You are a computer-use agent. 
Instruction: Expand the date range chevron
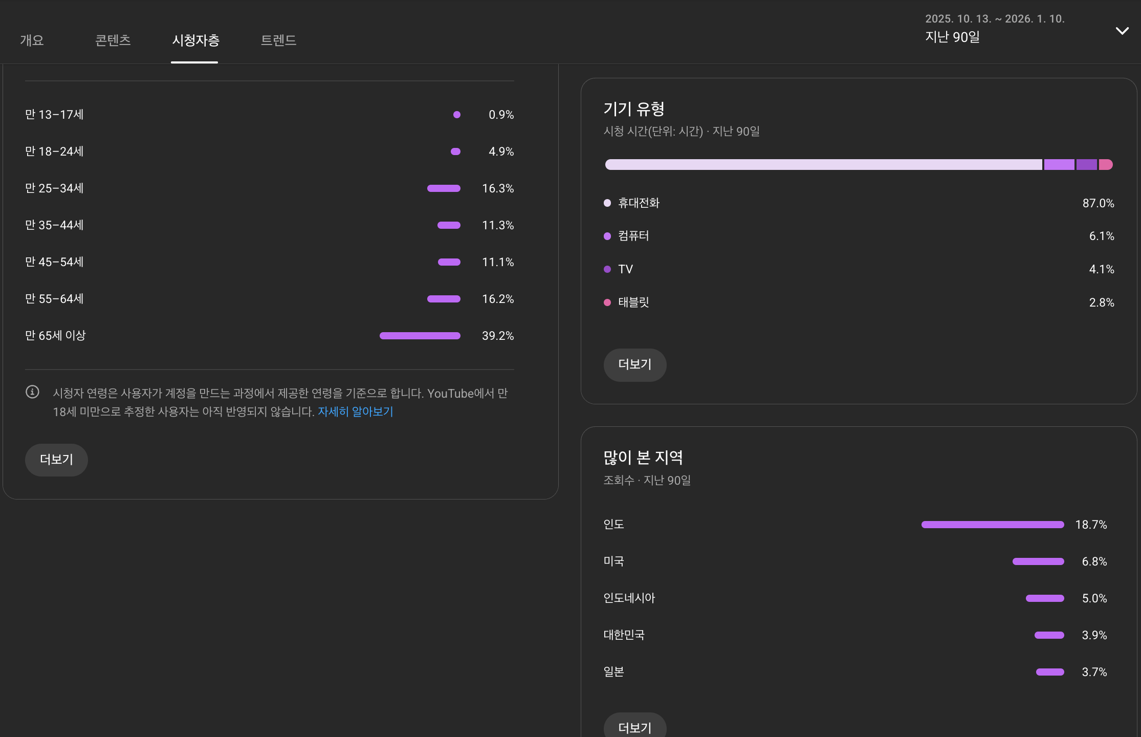1122,31
